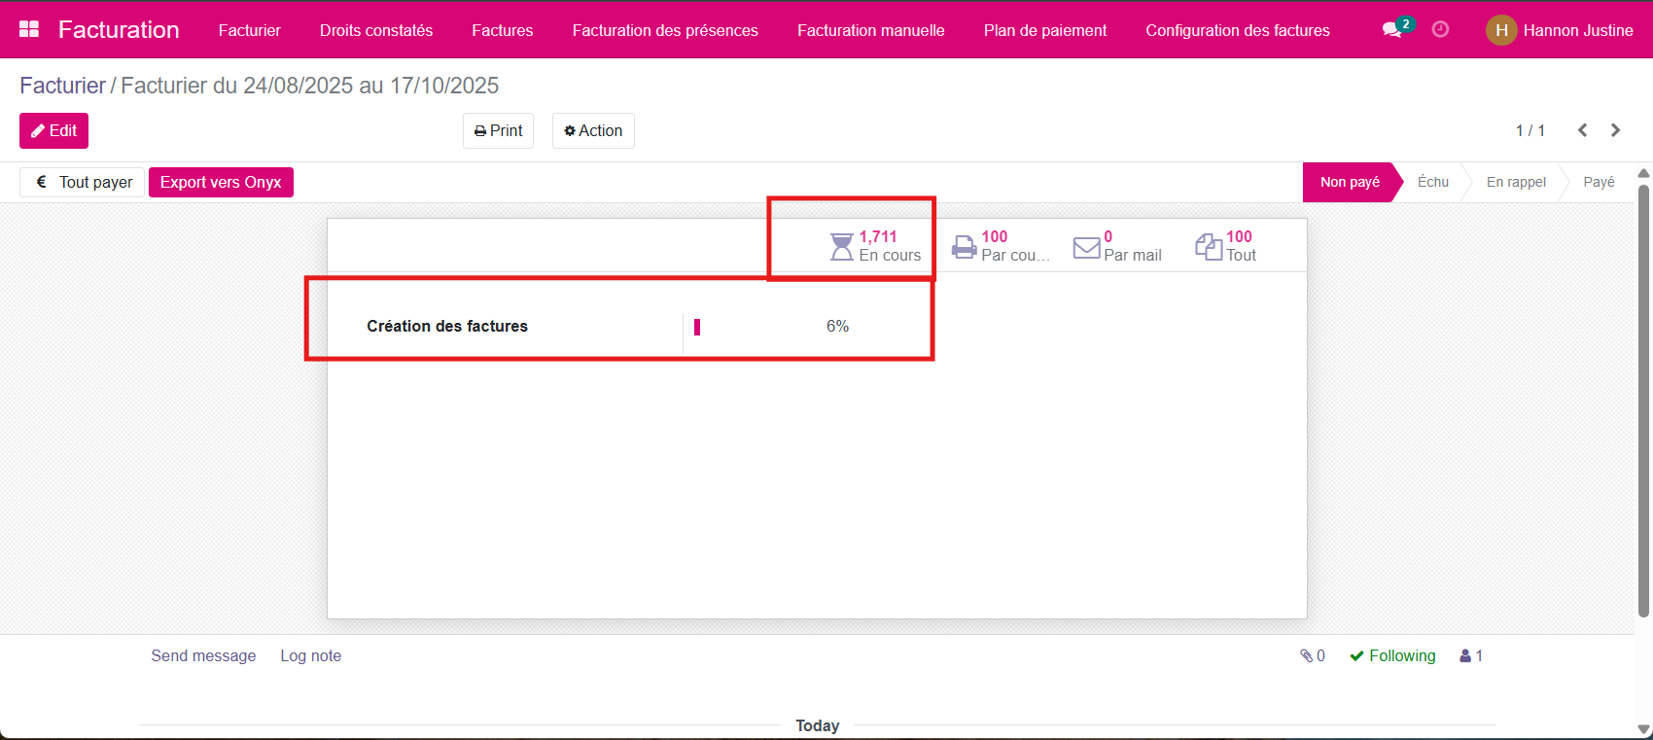Open the Action dropdown
The height and width of the screenshot is (740, 1653).
coord(593,130)
